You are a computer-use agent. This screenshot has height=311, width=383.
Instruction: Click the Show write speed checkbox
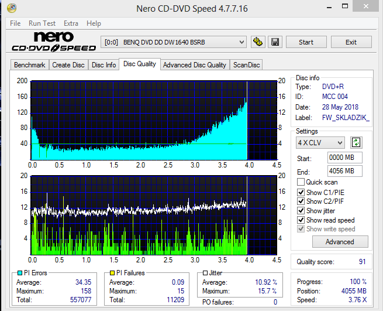[301, 229]
